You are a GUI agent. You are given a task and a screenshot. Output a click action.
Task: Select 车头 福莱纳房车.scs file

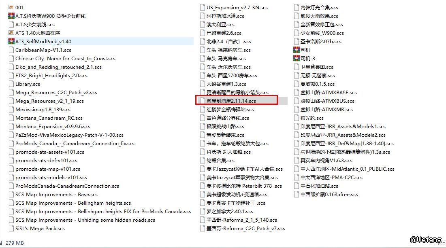click(228, 50)
